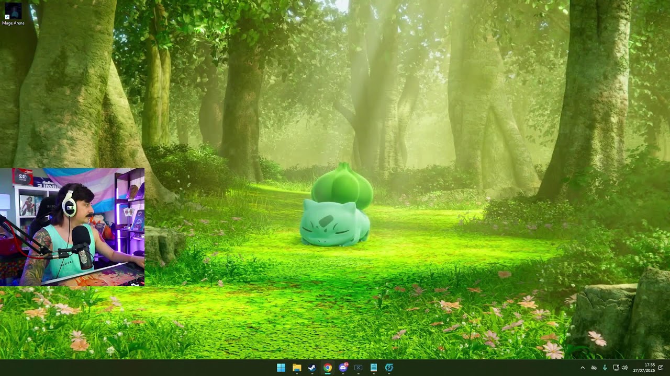Click the microphone tray icon
Screen dimensions: 670x376
point(605,368)
